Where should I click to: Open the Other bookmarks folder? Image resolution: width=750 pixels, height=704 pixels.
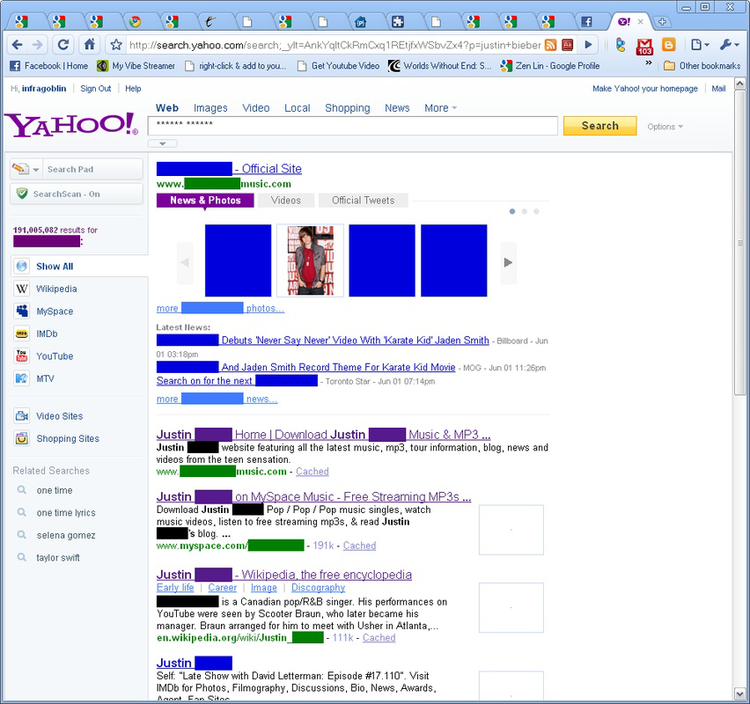pos(702,65)
